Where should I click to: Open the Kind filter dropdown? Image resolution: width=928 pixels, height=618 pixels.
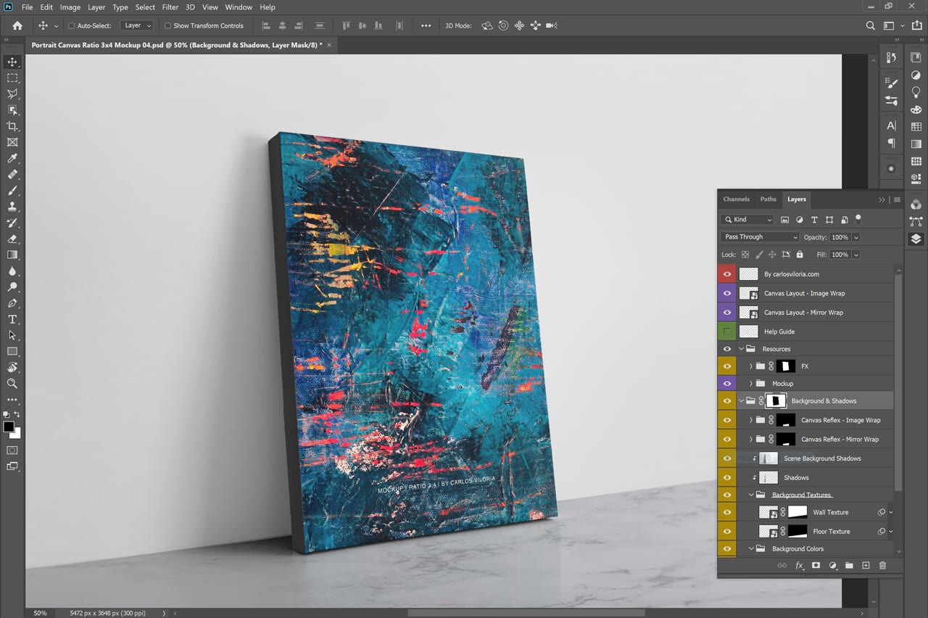[x=748, y=219]
